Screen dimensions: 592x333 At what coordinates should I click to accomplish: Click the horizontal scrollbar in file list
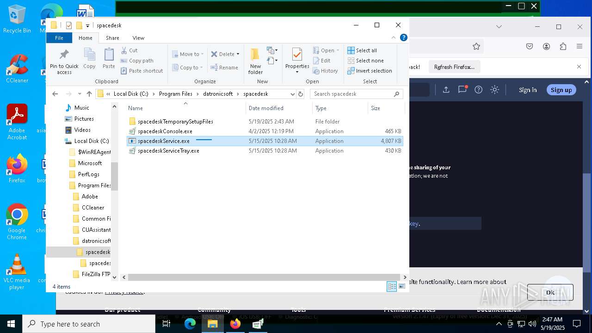263,277
